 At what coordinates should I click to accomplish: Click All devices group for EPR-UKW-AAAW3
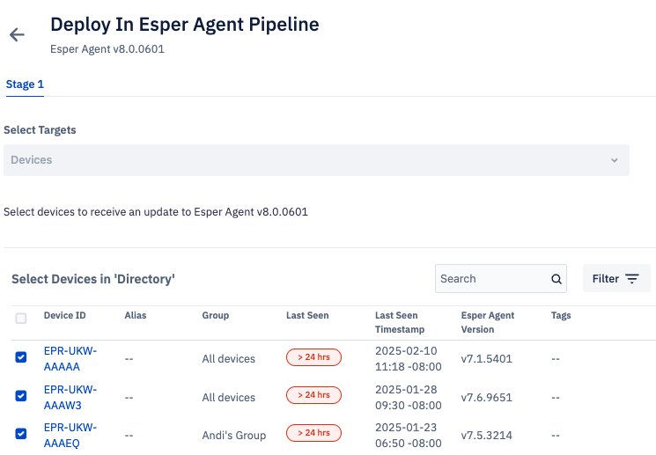click(x=228, y=397)
